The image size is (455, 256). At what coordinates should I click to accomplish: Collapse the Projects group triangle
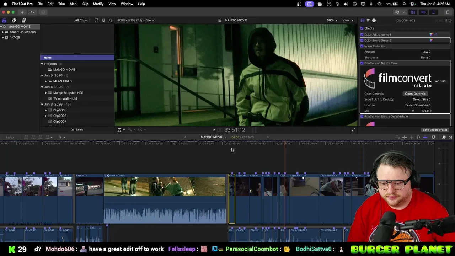[x=42, y=64]
